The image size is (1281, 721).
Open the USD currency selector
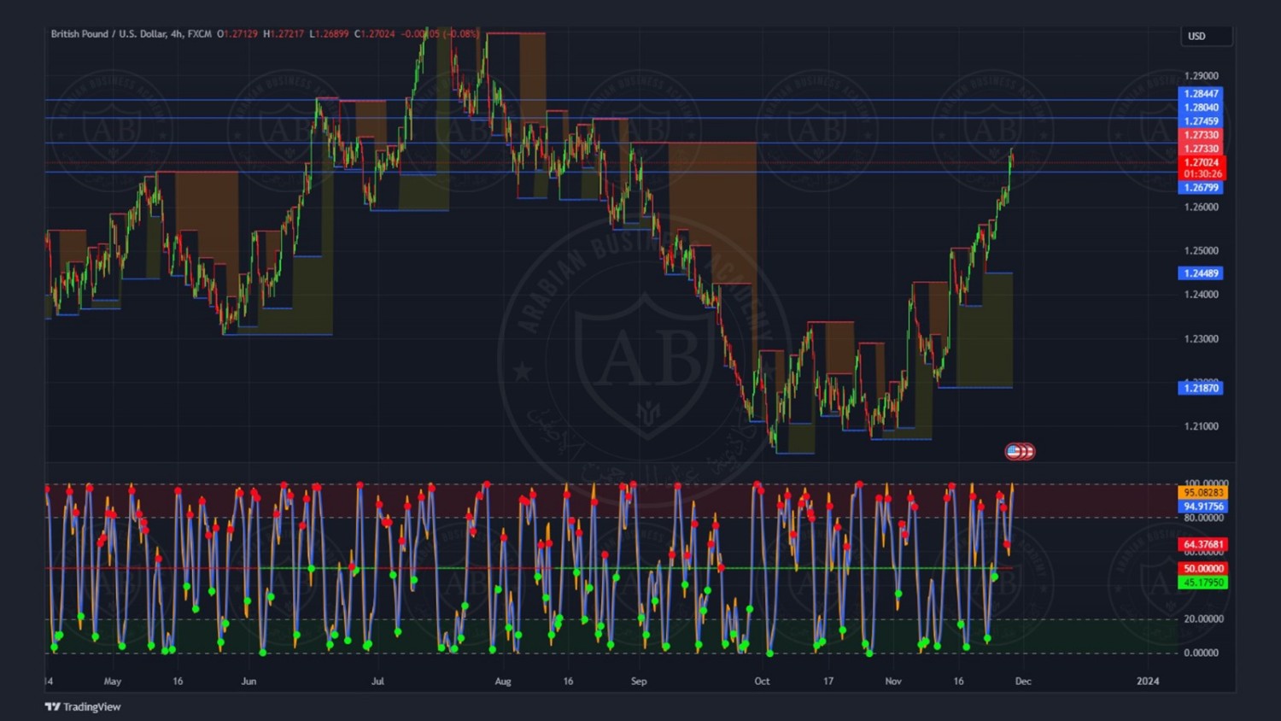pos(1207,36)
